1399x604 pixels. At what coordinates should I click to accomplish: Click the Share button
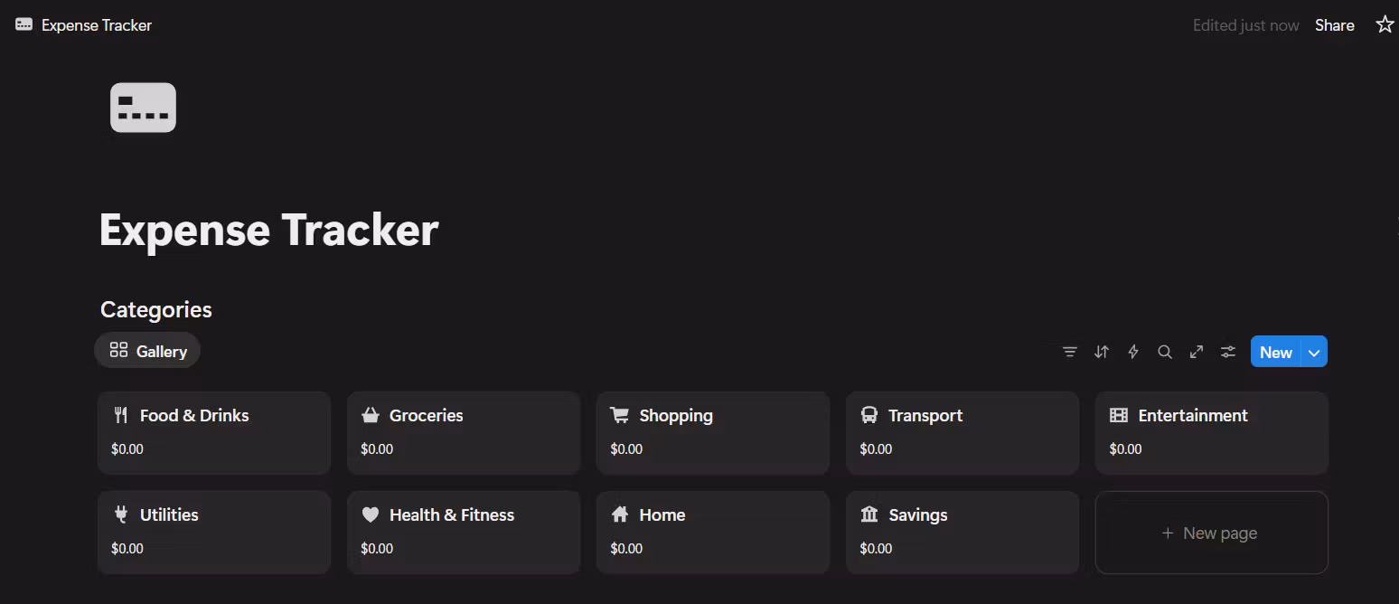point(1334,25)
